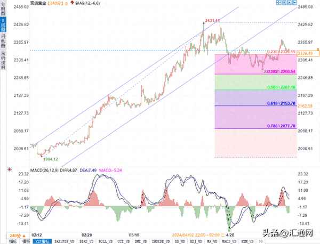The width and height of the screenshot is (320, 244).
Task: Click the red asterisk icon beside MACD panel
Action: pyautogui.click(x=10, y=169)
